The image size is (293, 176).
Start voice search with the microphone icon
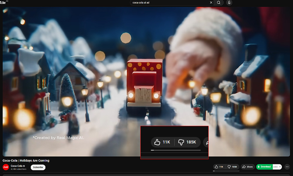click(x=229, y=3)
